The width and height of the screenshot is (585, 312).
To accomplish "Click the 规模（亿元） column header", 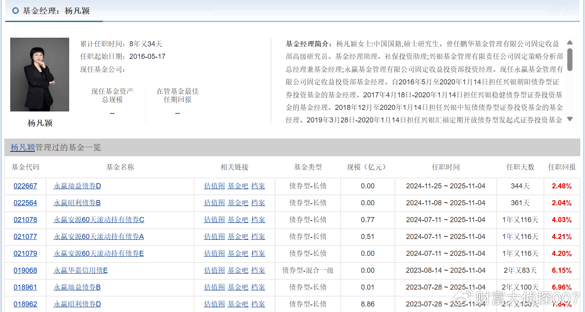I will click(368, 167).
